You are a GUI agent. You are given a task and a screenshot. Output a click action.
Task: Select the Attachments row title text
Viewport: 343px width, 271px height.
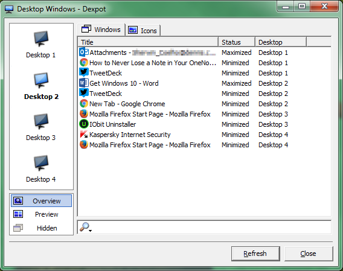(x=152, y=53)
